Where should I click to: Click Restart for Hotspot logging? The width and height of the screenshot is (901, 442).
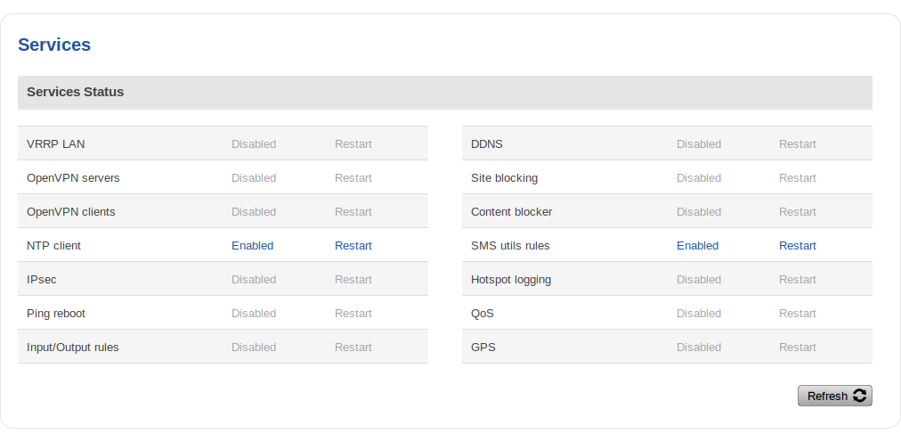coord(797,280)
